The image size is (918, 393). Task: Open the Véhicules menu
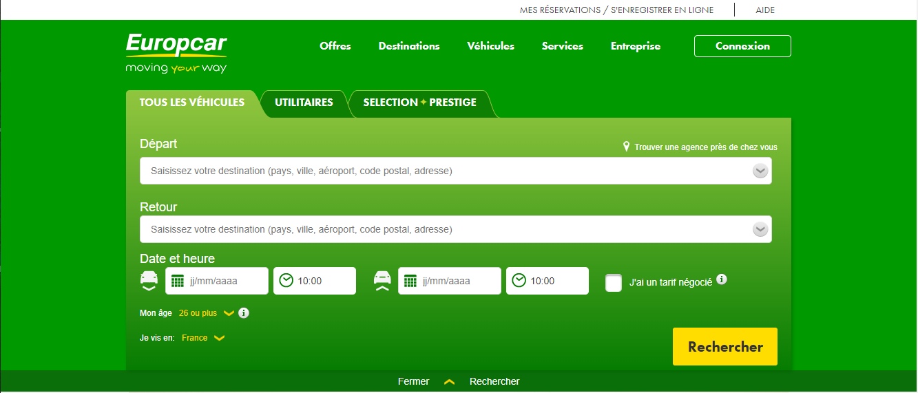pyautogui.click(x=491, y=46)
